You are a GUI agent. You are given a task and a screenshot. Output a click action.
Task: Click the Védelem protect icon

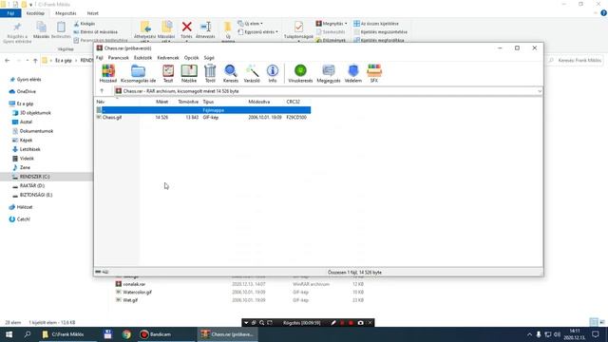pyautogui.click(x=352, y=73)
